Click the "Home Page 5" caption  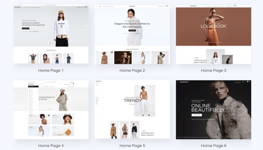132,146
